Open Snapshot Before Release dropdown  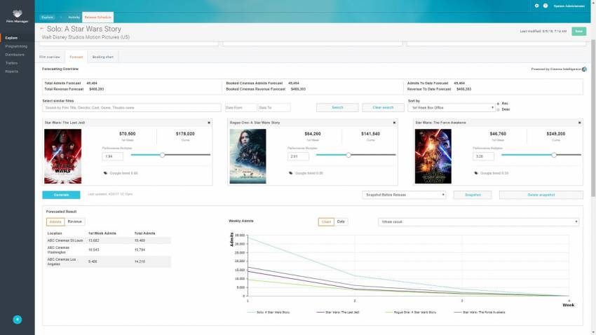404,195
